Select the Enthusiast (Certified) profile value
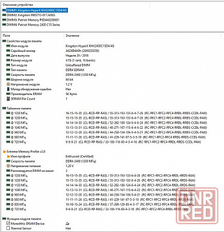Screen dimensions: 224x232 (79, 156)
